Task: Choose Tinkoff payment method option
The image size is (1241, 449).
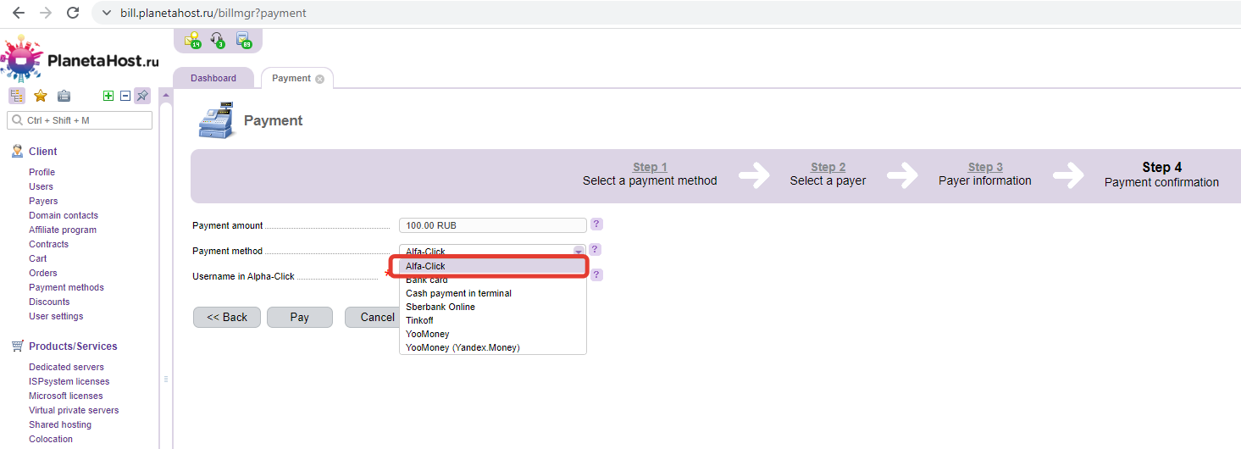Action: [419, 320]
